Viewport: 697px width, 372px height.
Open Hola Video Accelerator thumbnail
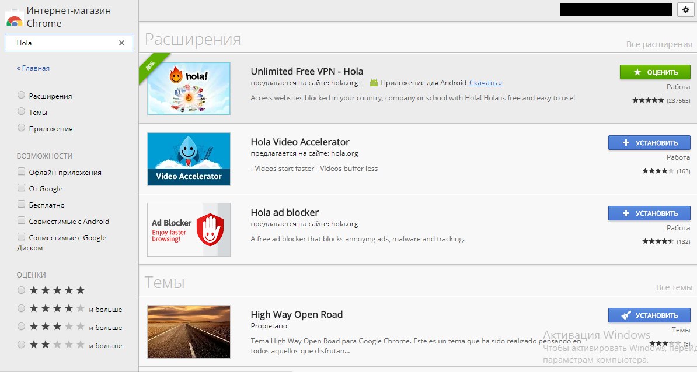(x=189, y=159)
